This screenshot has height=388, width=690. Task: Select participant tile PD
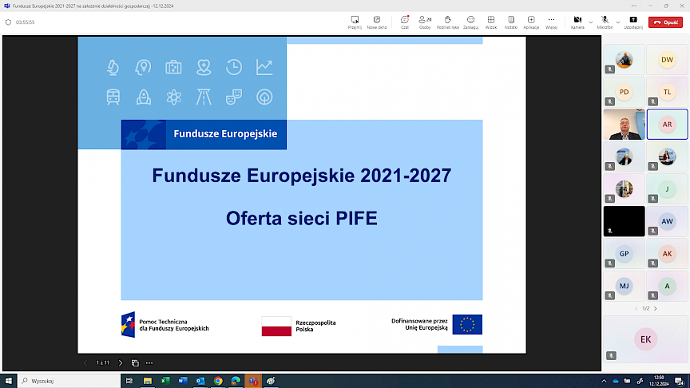[624, 92]
